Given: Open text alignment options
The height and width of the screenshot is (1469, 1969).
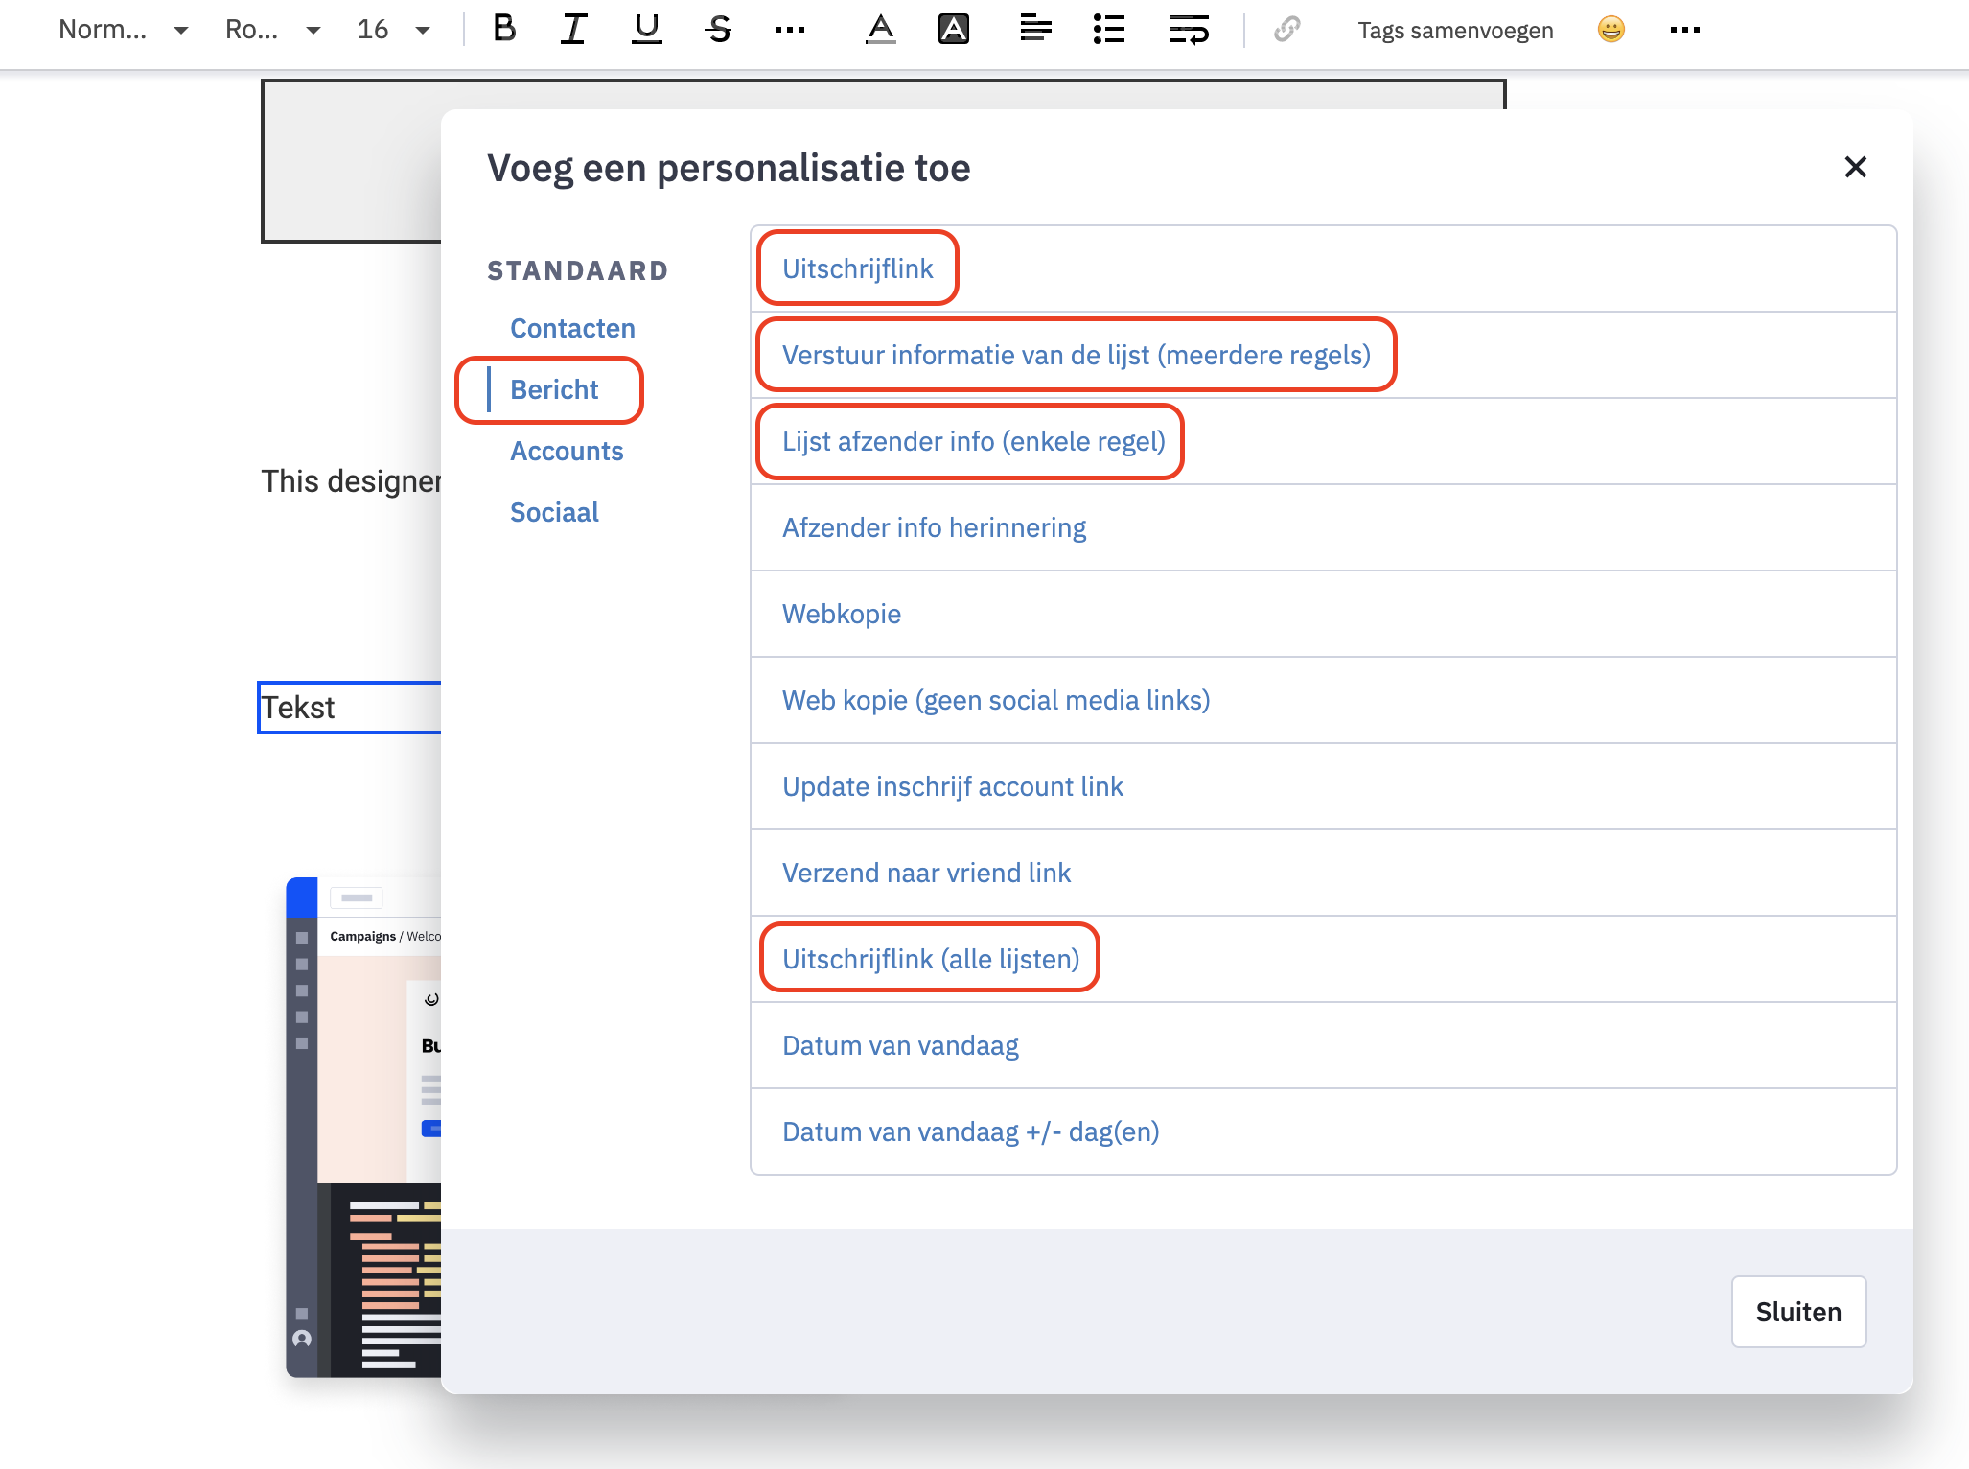Looking at the screenshot, I should click(x=1035, y=30).
